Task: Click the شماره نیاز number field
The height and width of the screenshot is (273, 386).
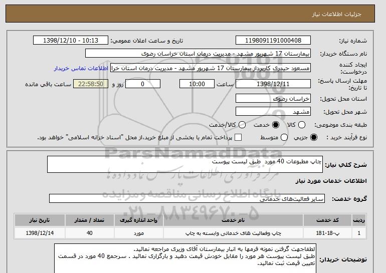Action: [x=273, y=41]
